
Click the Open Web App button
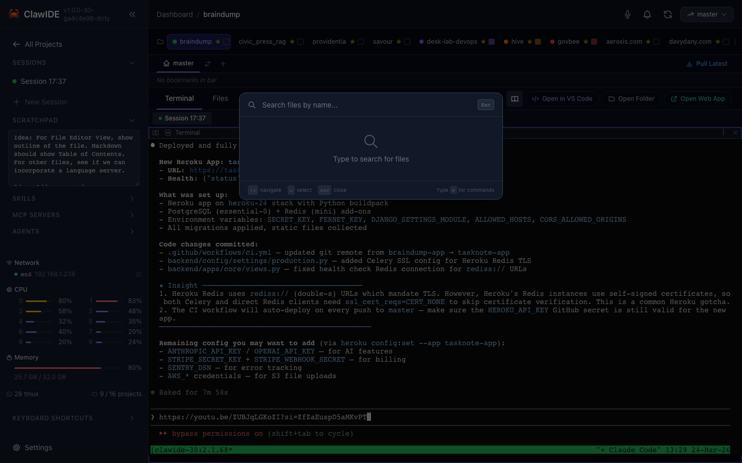(698, 99)
